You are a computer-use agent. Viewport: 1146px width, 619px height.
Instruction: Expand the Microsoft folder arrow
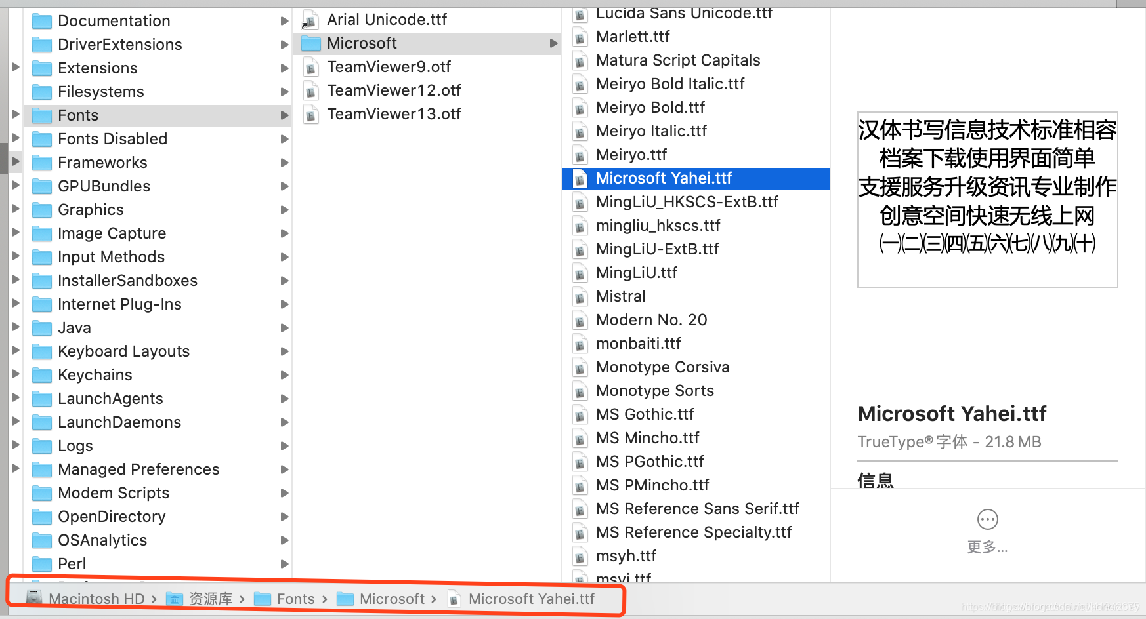(554, 43)
